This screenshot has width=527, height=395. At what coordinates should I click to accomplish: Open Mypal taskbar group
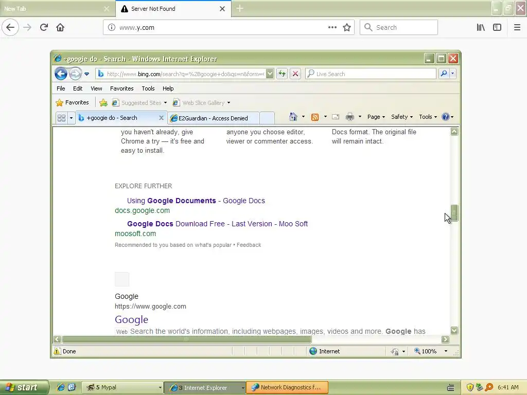click(x=122, y=387)
